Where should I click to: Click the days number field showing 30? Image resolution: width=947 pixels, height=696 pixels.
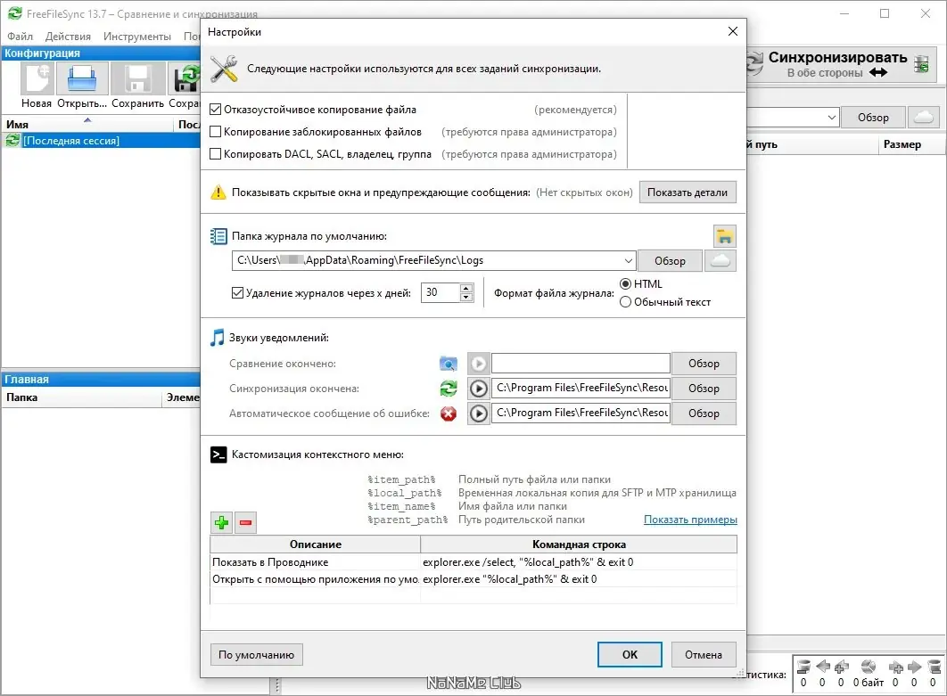(x=441, y=293)
